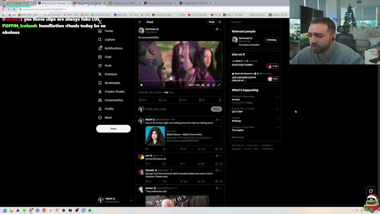
Task: Open more options on Mizkif's reply
Action: [x=221, y=120]
